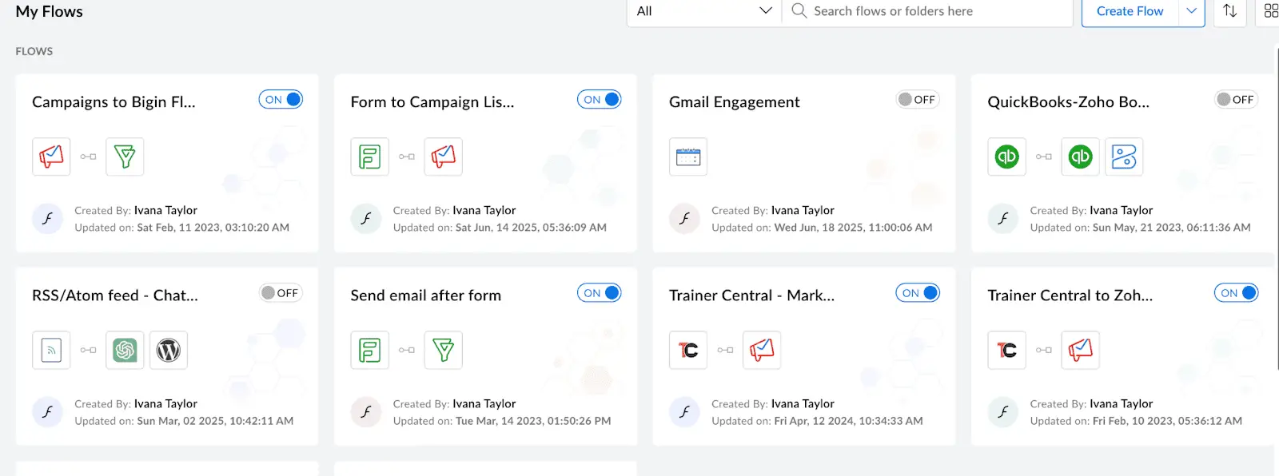Switch layout using the grid view icon

click(x=1271, y=11)
